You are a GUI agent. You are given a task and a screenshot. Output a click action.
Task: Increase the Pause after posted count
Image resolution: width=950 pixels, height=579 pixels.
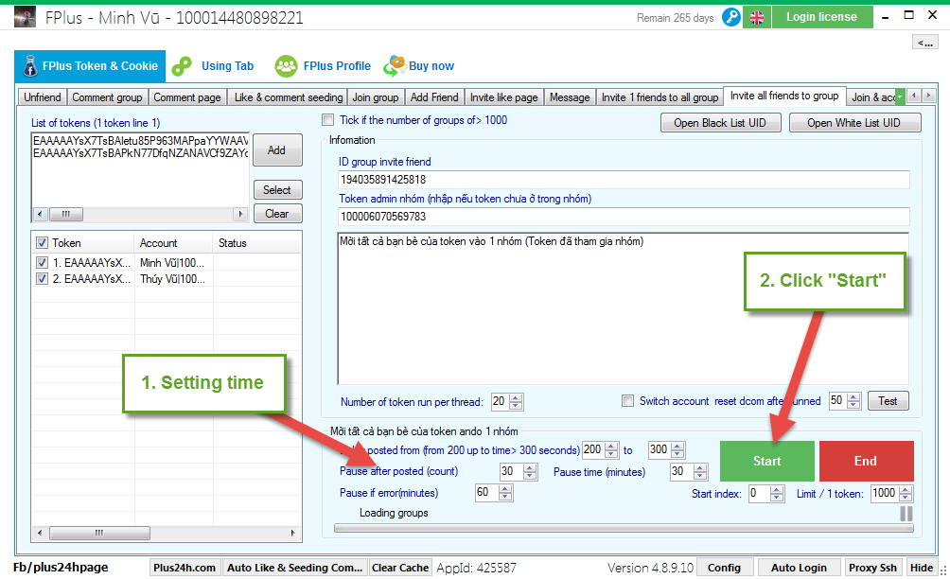[530, 467]
